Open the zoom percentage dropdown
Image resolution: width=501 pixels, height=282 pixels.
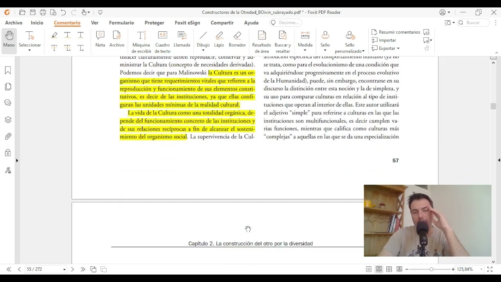click(x=481, y=269)
